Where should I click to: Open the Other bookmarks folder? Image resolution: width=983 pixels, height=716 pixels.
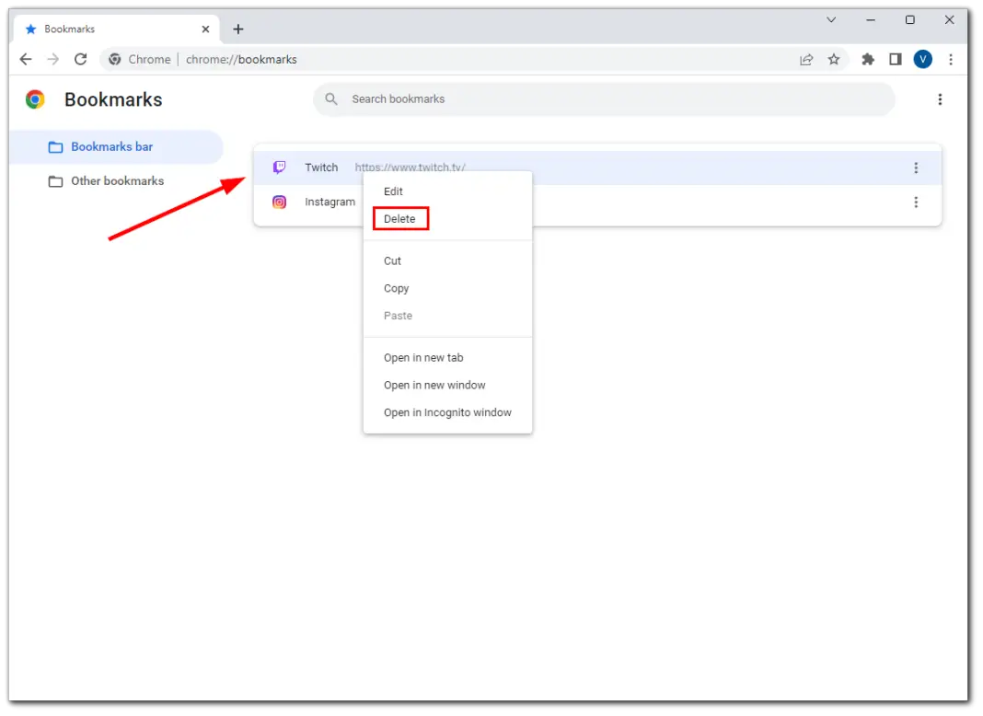[x=118, y=181]
